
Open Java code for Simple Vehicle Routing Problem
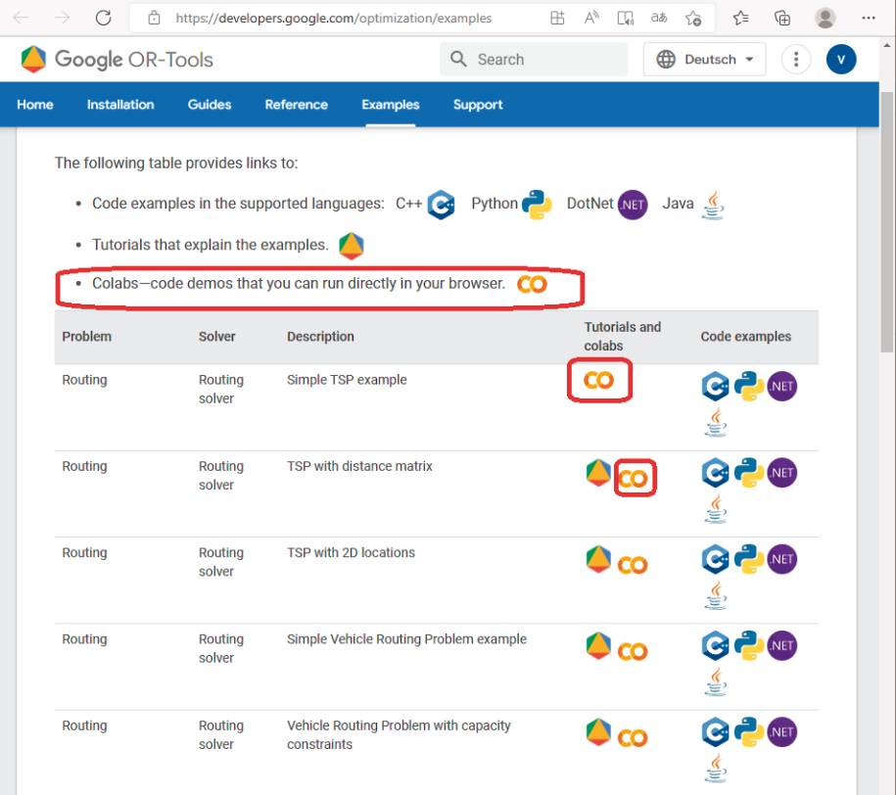pyautogui.click(x=716, y=681)
